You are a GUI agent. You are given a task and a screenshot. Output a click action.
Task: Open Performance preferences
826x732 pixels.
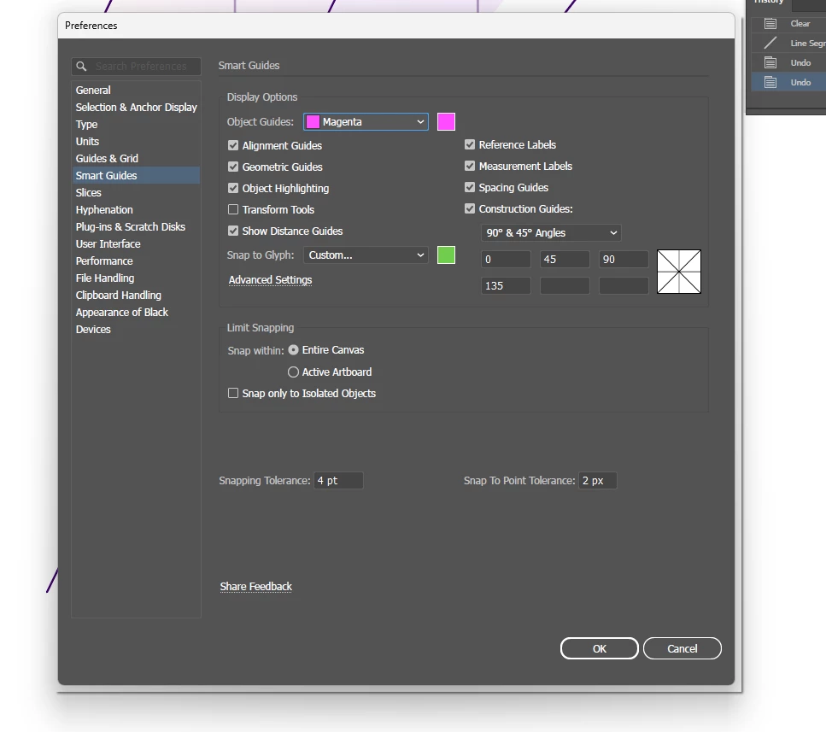pyautogui.click(x=104, y=261)
